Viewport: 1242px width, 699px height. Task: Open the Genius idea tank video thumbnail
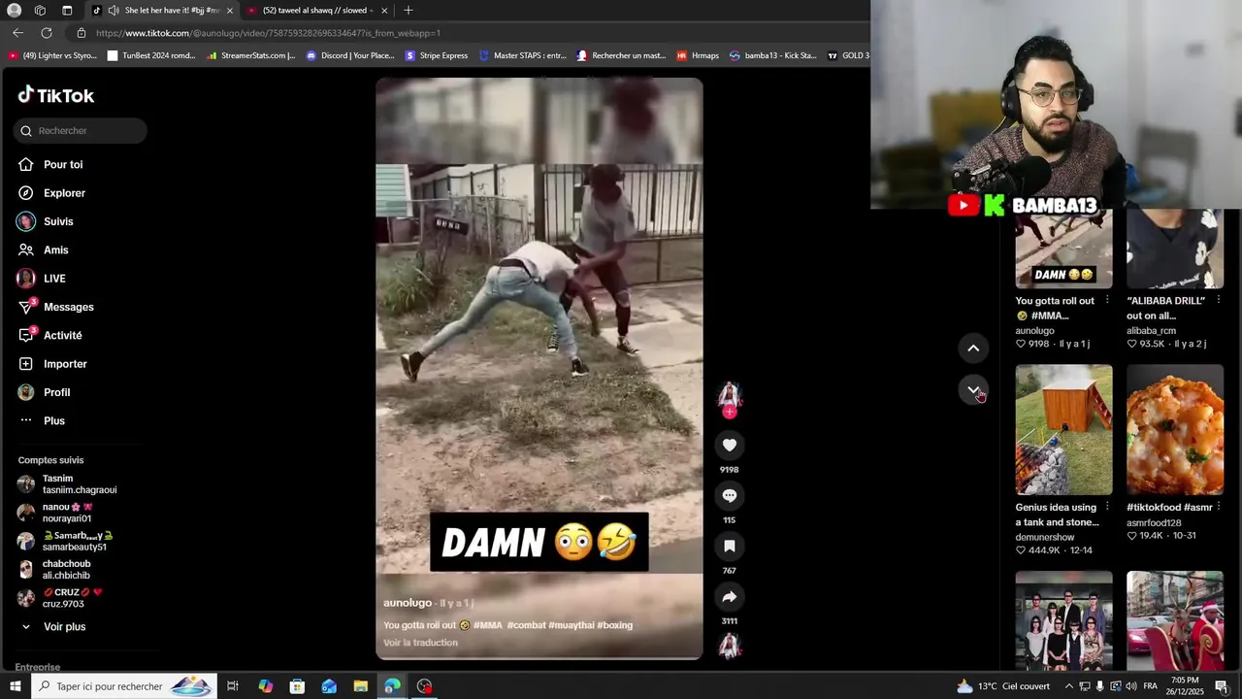pos(1063,430)
